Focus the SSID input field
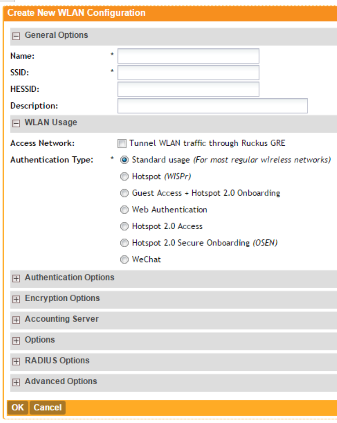This screenshot has width=337, height=423. [188, 72]
